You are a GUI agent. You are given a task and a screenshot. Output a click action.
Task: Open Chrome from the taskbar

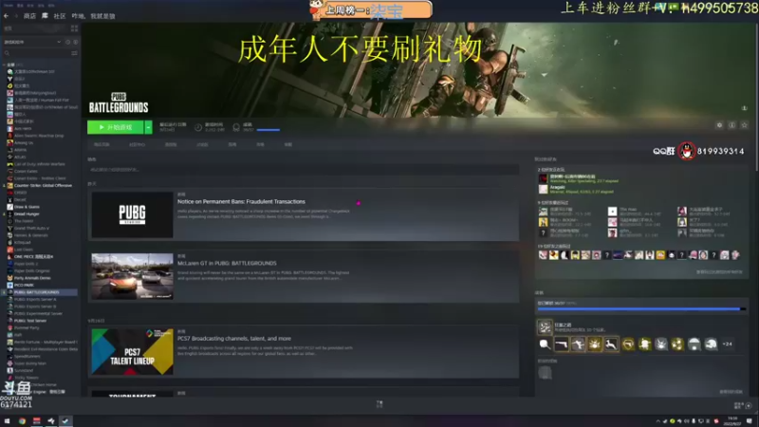coord(22,420)
